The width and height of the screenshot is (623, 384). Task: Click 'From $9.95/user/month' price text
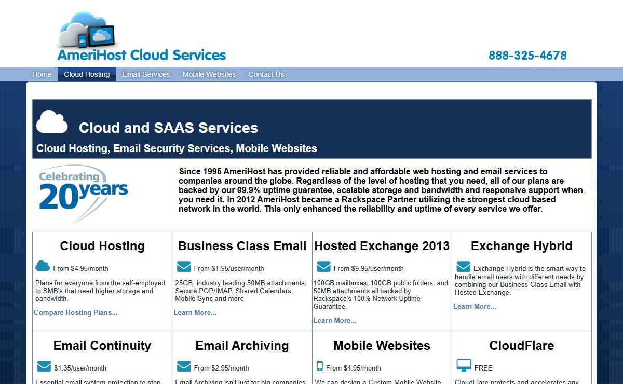(x=369, y=268)
